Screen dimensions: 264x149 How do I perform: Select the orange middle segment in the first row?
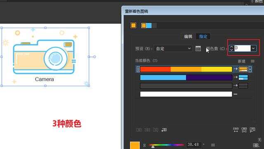point(186,69)
